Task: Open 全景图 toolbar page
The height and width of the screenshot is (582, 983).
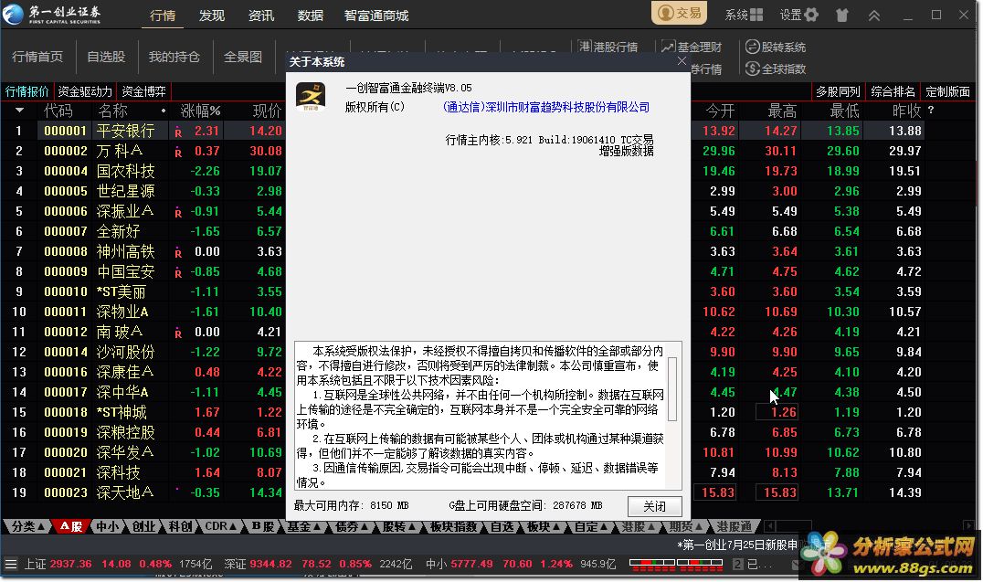Action: 243,57
